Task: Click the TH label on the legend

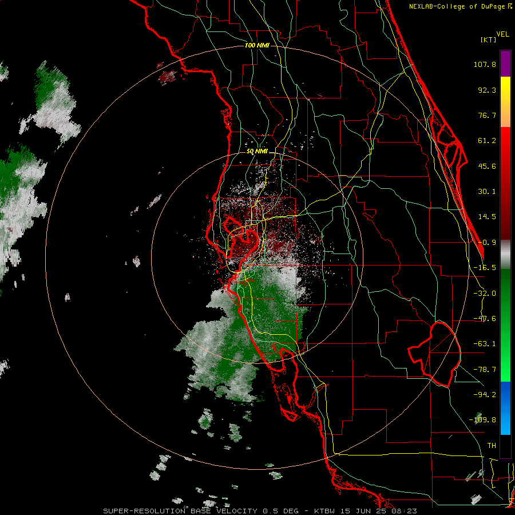Action: [x=492, y=445]
